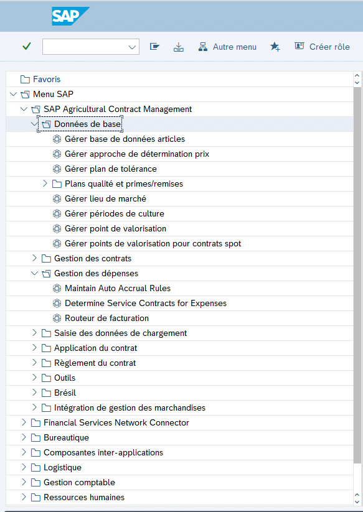Click the Autre menu button
Viewport: 363px width, 512px height.
[x=227, y=47]
